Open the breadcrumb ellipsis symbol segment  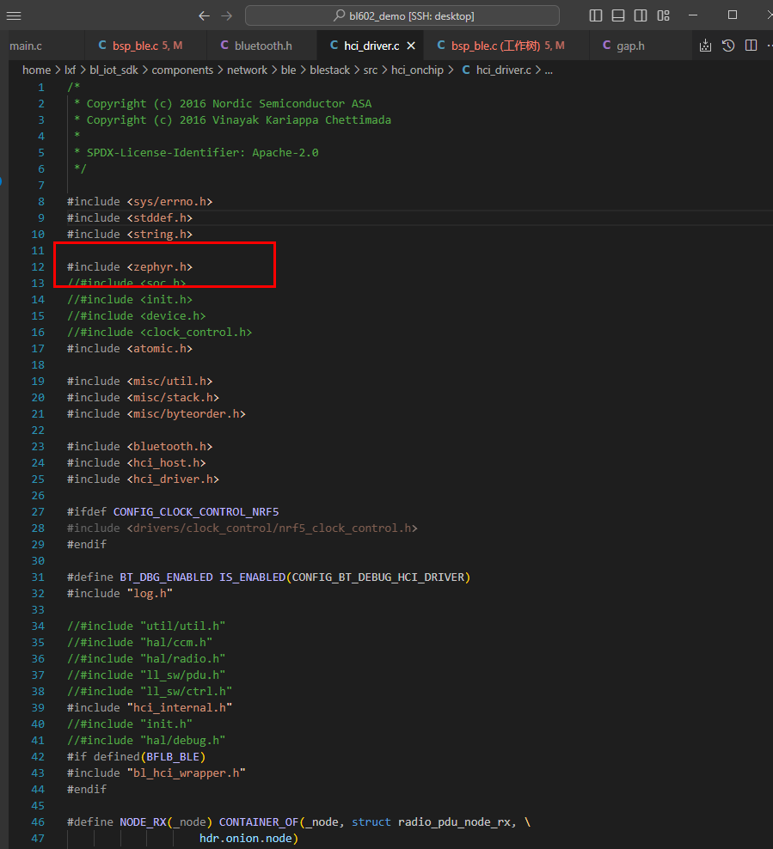click(x=549, y=70)
